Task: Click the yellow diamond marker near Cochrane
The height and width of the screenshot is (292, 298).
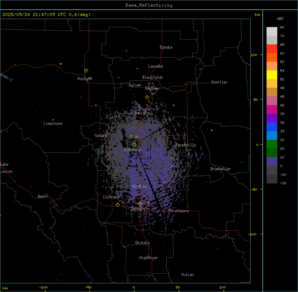Action: (x=118, y=205)
